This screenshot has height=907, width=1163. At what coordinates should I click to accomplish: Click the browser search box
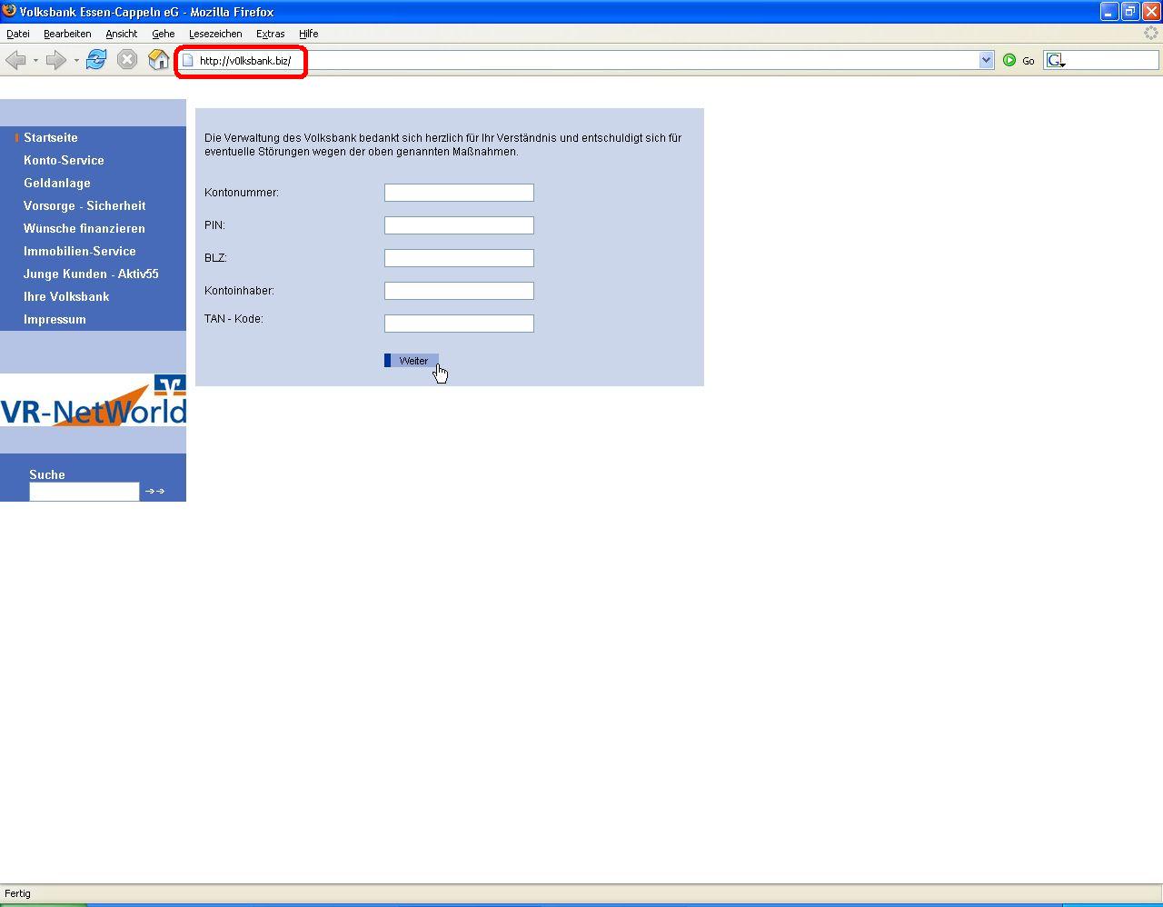pos(1112,60)
